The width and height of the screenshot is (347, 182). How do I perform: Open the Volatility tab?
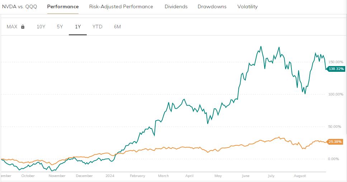tap(247, 6)
